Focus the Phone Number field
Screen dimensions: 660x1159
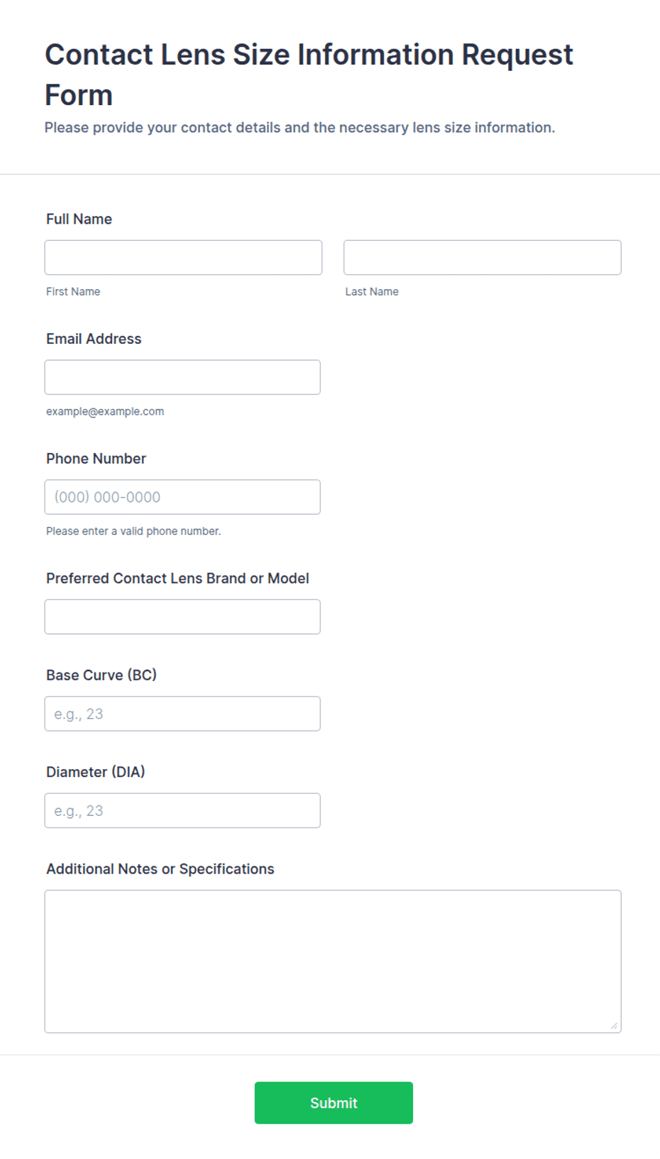click(x=182, y=497)
